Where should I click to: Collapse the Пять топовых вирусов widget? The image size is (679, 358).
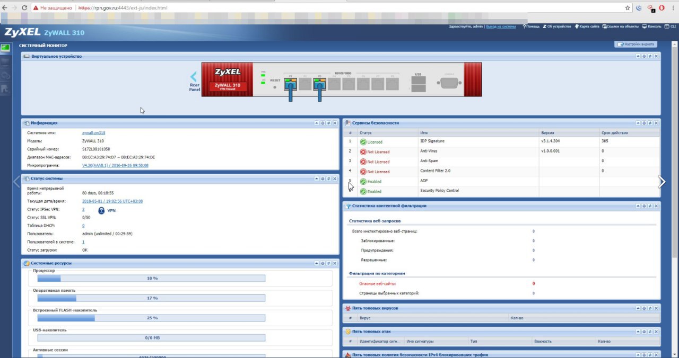coord(638,308)
